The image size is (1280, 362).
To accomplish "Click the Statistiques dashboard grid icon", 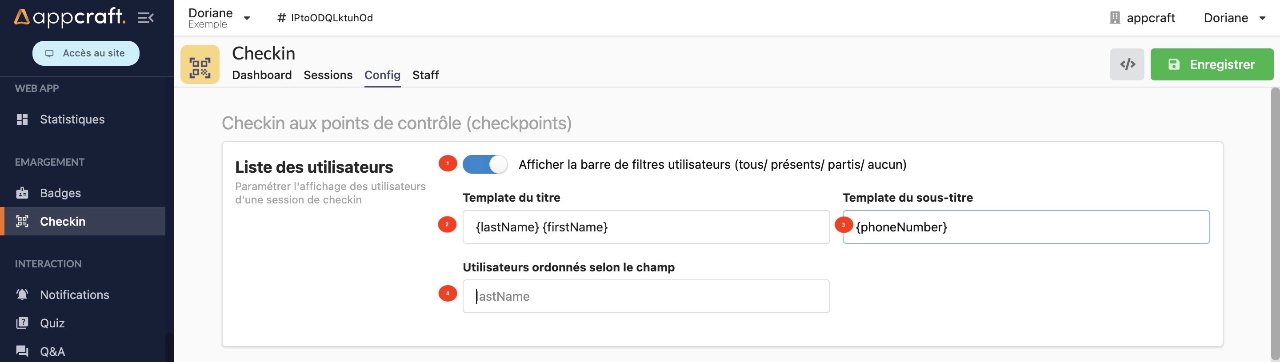I will pos(22,119).
